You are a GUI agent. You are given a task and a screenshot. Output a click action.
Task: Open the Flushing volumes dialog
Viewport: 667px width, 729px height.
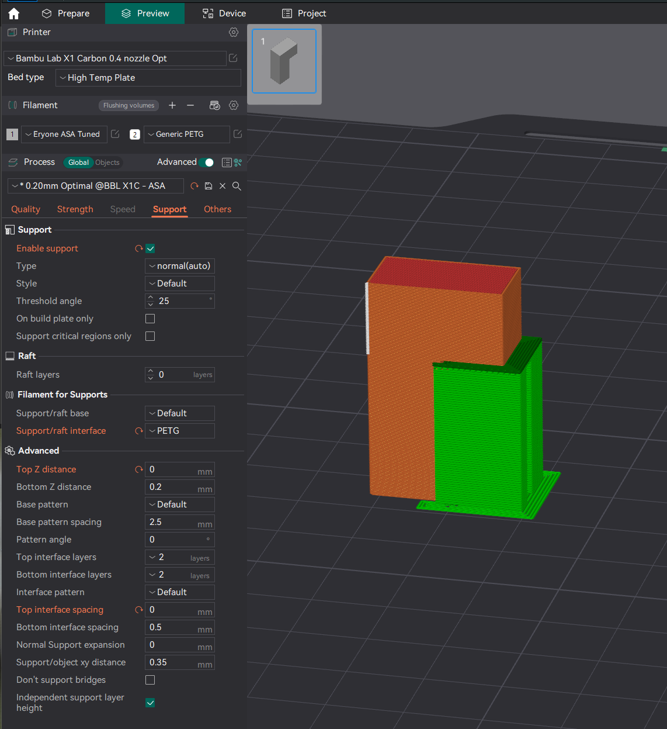[128, 105]
